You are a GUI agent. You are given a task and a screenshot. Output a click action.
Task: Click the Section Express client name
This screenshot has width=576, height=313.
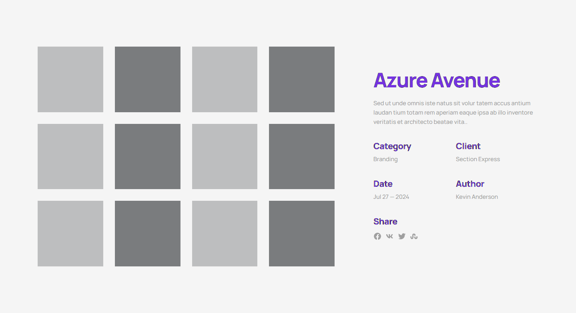477,159
